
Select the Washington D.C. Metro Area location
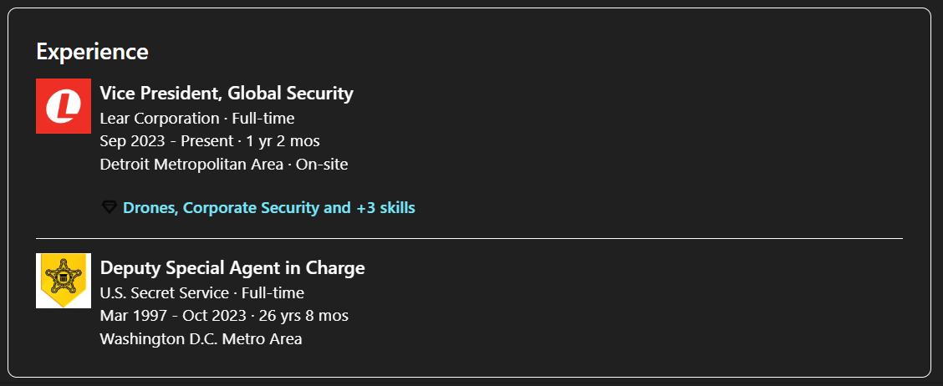tap(201, 338)
